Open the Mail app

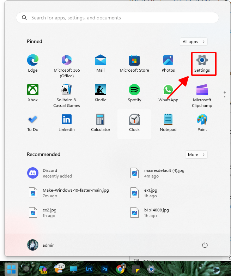click(101, 64)
